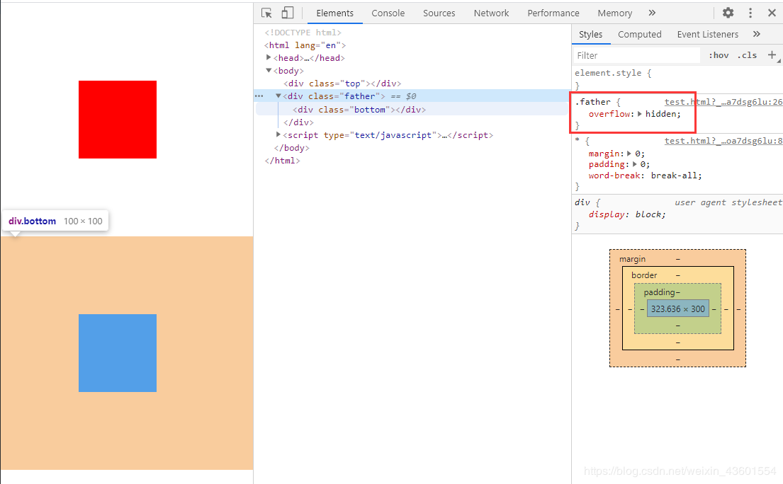Screen dimensions: 783x484
Task: Toggle the .cls class editor button
Action: 747,55
